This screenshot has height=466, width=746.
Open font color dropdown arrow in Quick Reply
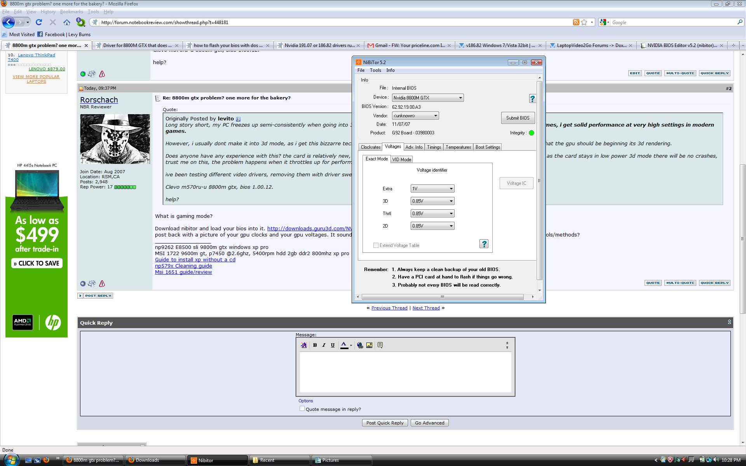click(351, 345)
